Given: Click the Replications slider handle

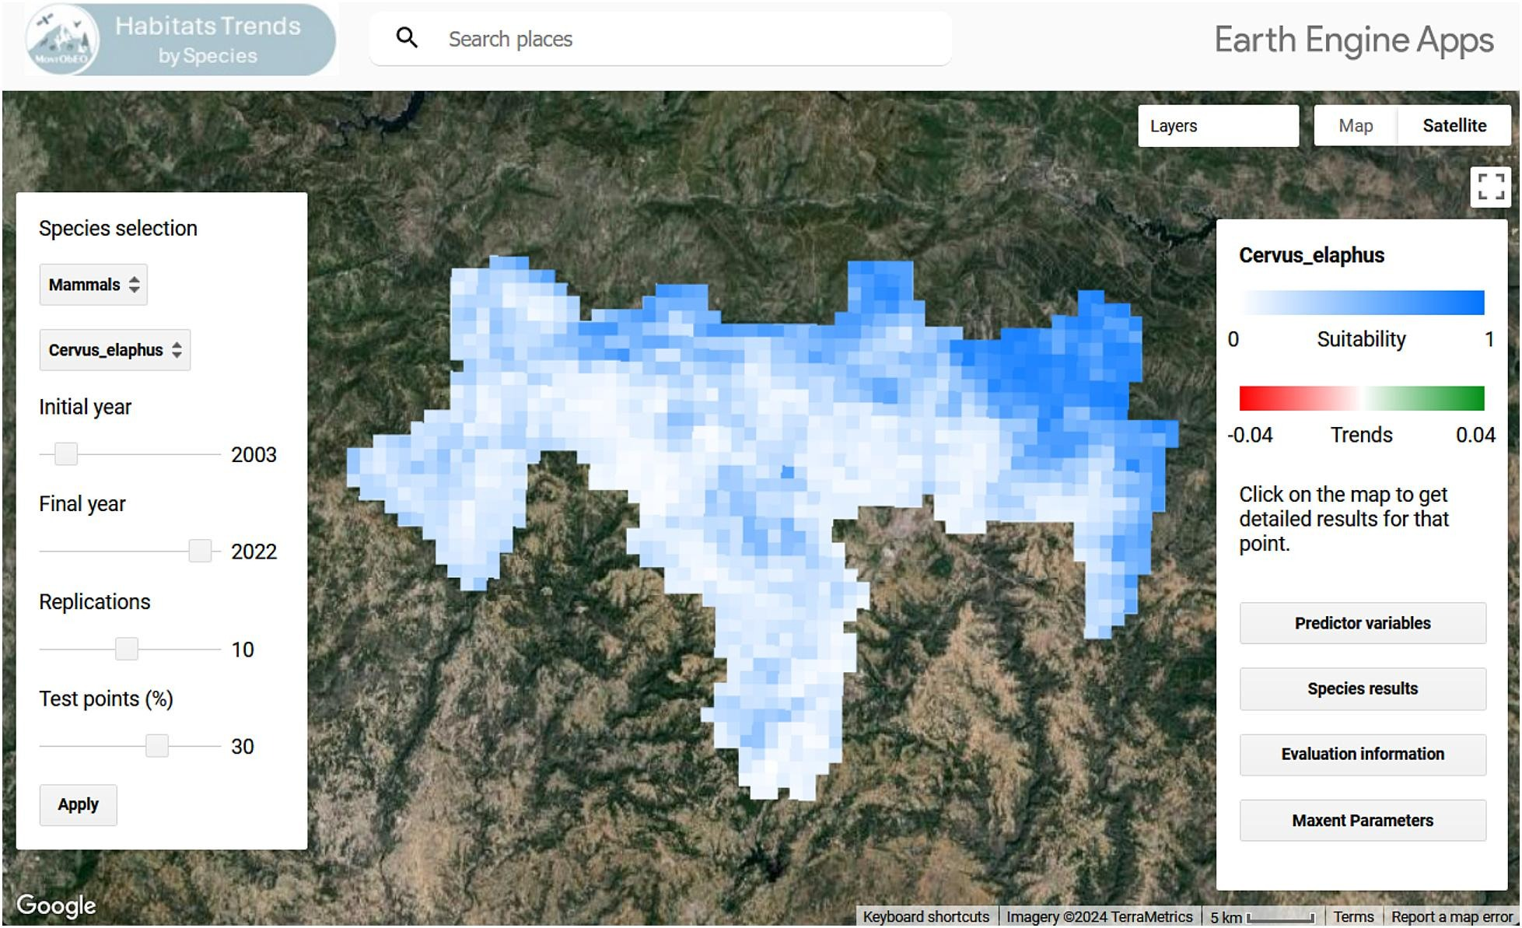Looking at the screenshot, I should click(x=127, y=649).
